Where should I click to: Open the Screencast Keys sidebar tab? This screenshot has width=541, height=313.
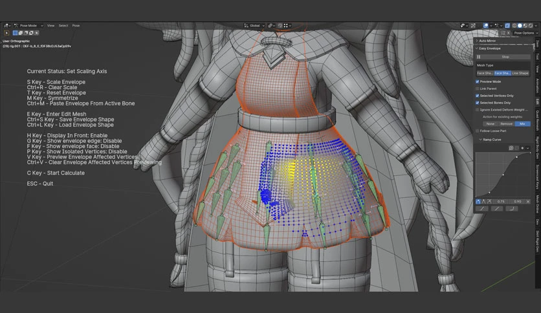click(538, 177)
